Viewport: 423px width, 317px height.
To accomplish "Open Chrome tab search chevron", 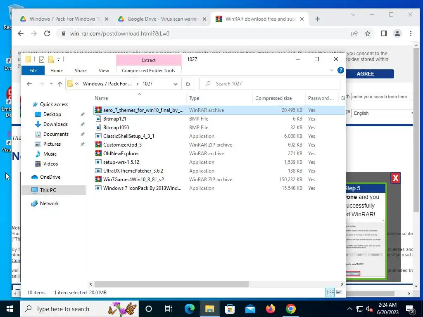I will coord(353,14).
